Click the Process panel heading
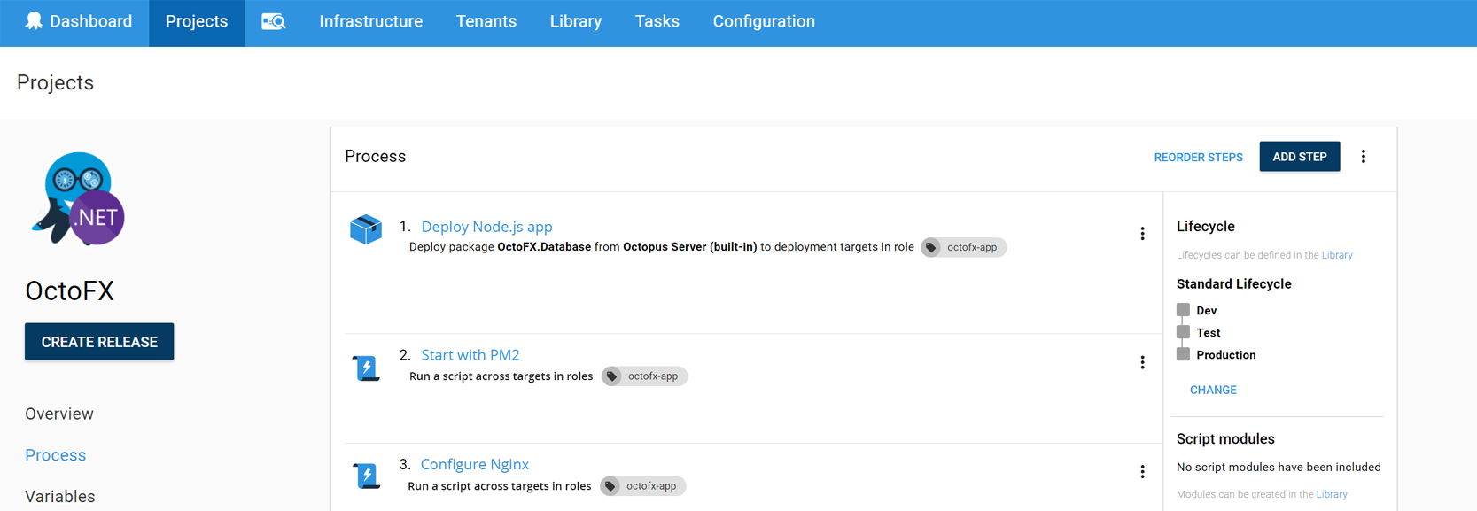The width and height of the screenshot is (1477, 511). [x=375, y=157]
